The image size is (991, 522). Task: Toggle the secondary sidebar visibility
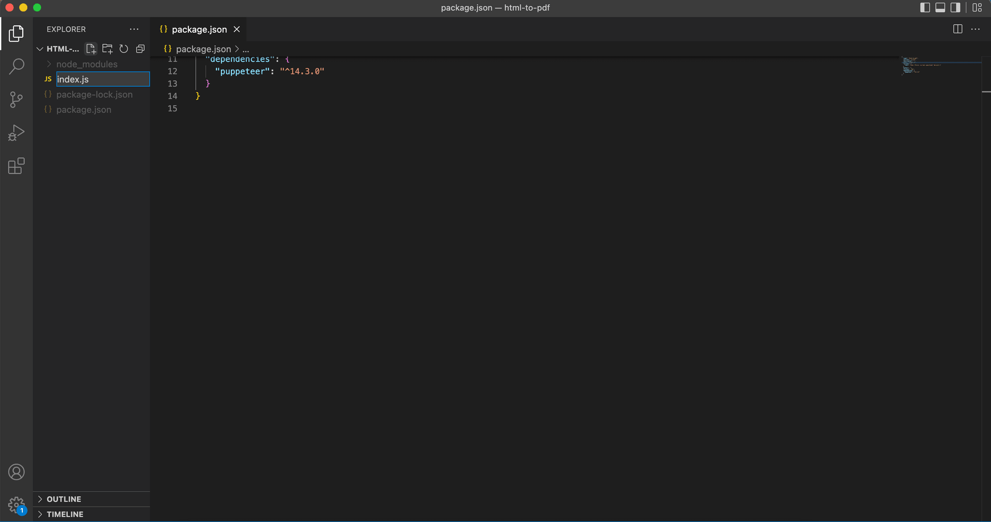tap(956, 7)
